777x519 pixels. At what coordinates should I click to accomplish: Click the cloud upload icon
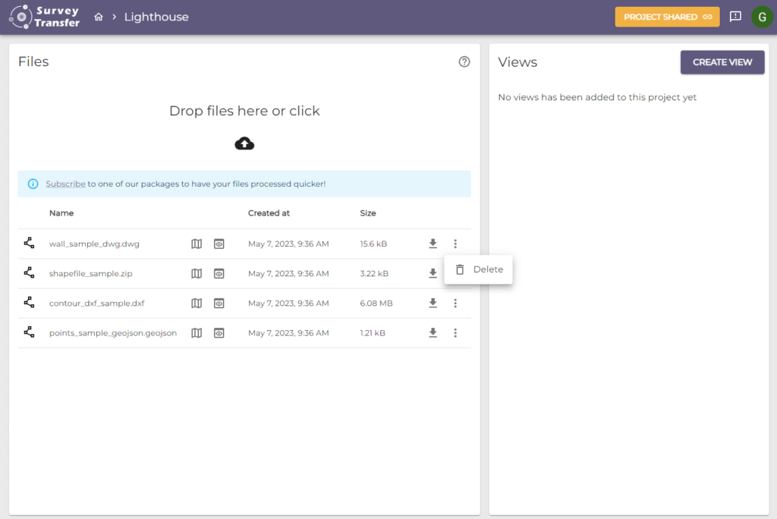coord(244,143)
